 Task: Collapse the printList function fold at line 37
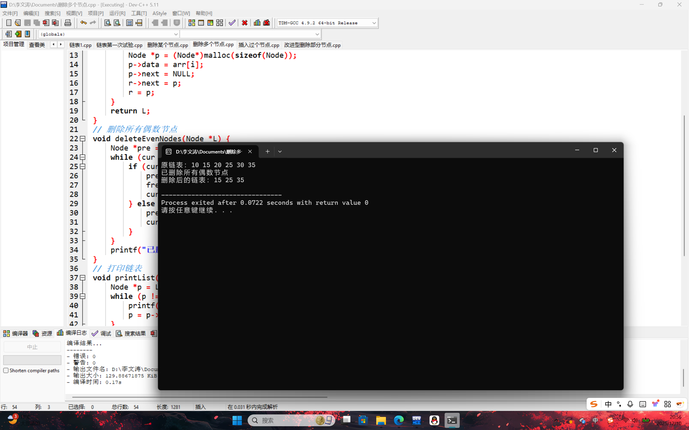83,278
